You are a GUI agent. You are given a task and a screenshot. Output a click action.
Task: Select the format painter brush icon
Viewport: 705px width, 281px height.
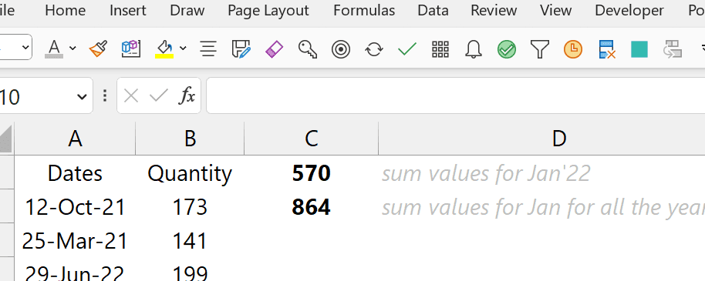point(98,49)
